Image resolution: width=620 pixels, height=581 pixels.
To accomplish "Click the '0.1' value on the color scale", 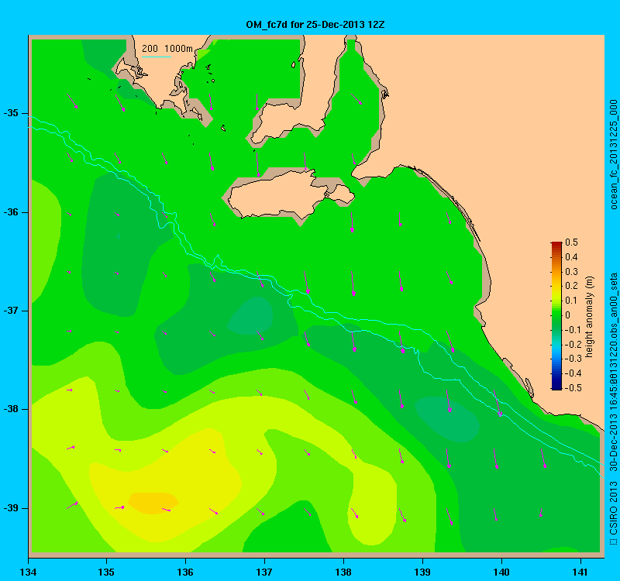I will 571,301.
